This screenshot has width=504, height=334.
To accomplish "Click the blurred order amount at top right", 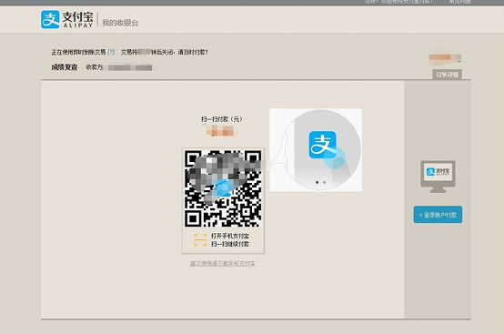I will point(445,58).
